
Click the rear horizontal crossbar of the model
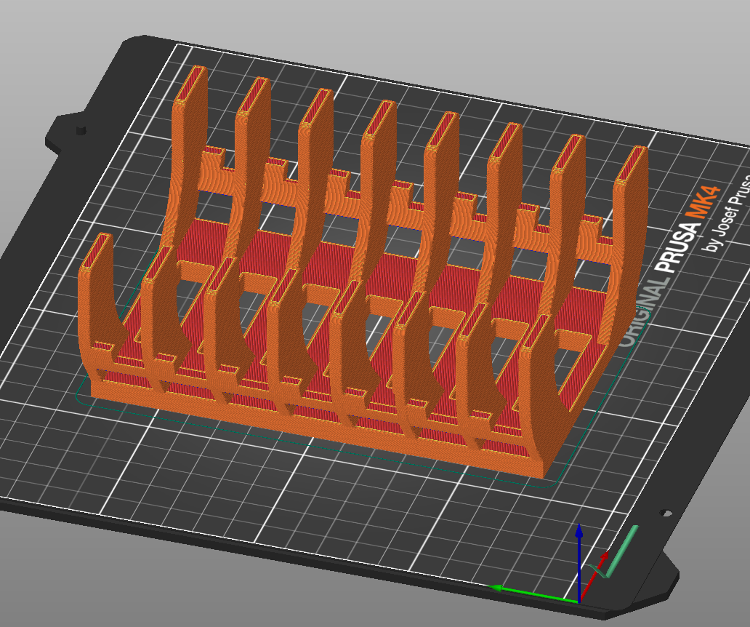click(406, 211)
